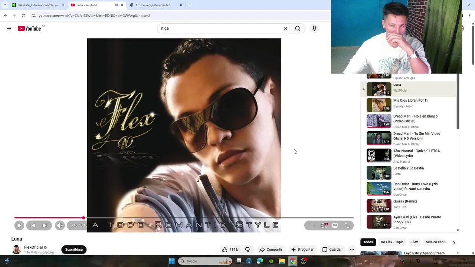Select the De Flex - Topic chip

tap(392, 242)
